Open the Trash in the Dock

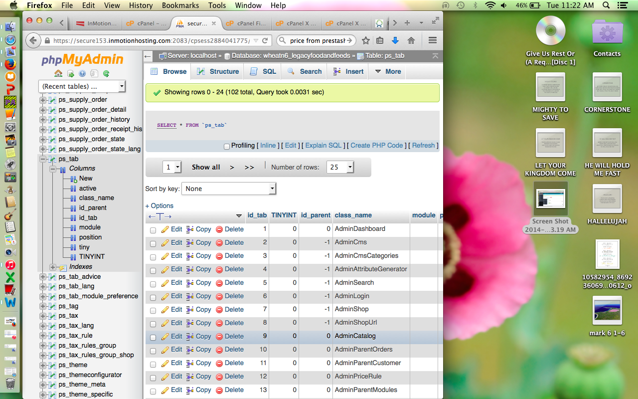click(10, 383)
